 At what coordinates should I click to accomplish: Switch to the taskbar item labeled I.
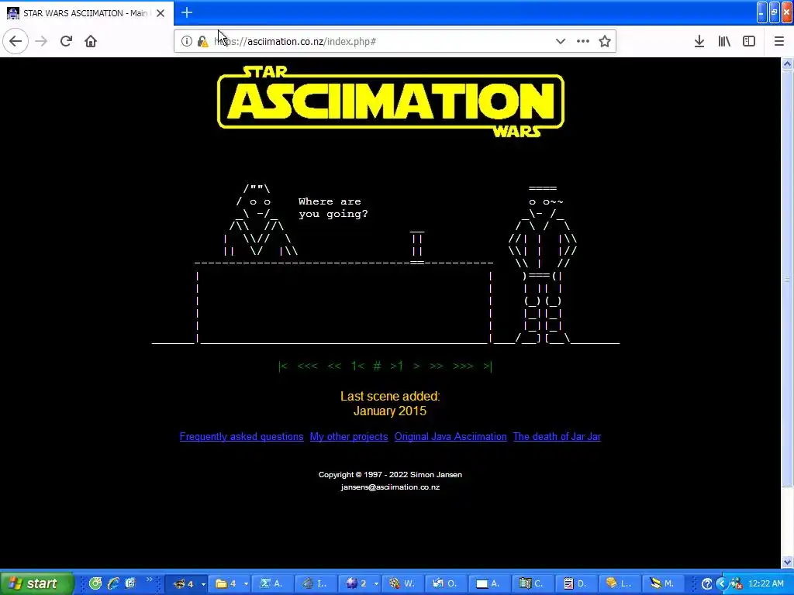[315, 584]
